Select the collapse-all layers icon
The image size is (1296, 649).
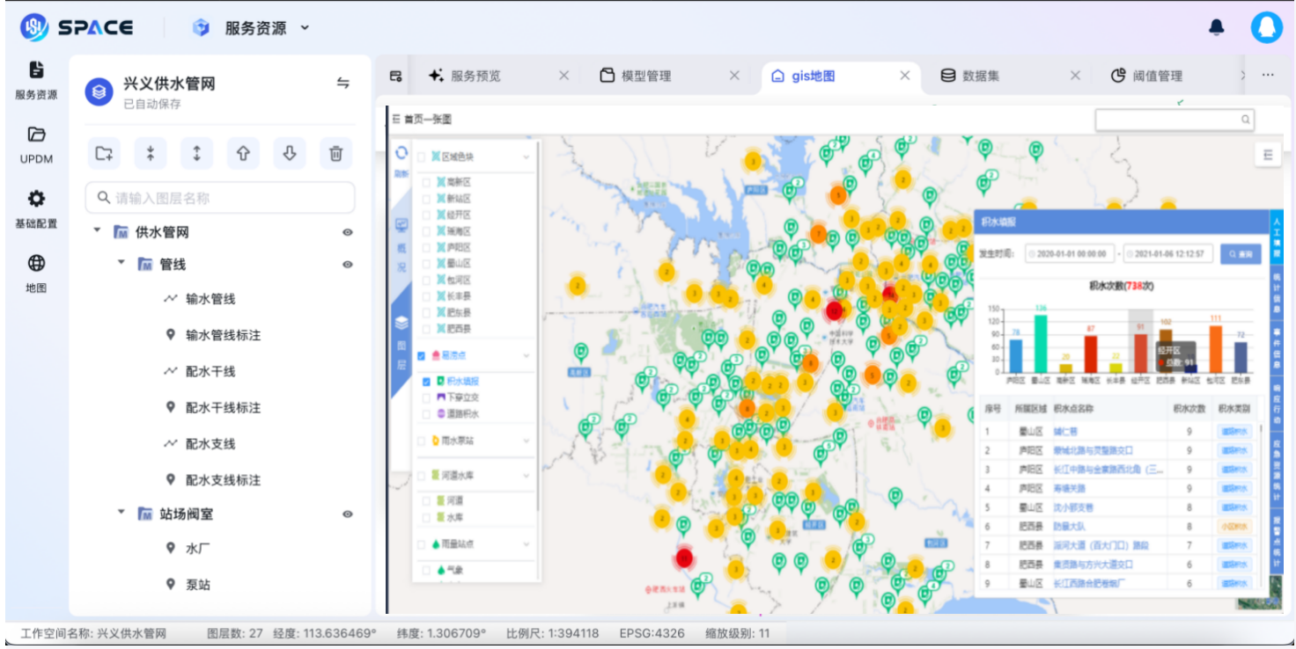point(151,153)
